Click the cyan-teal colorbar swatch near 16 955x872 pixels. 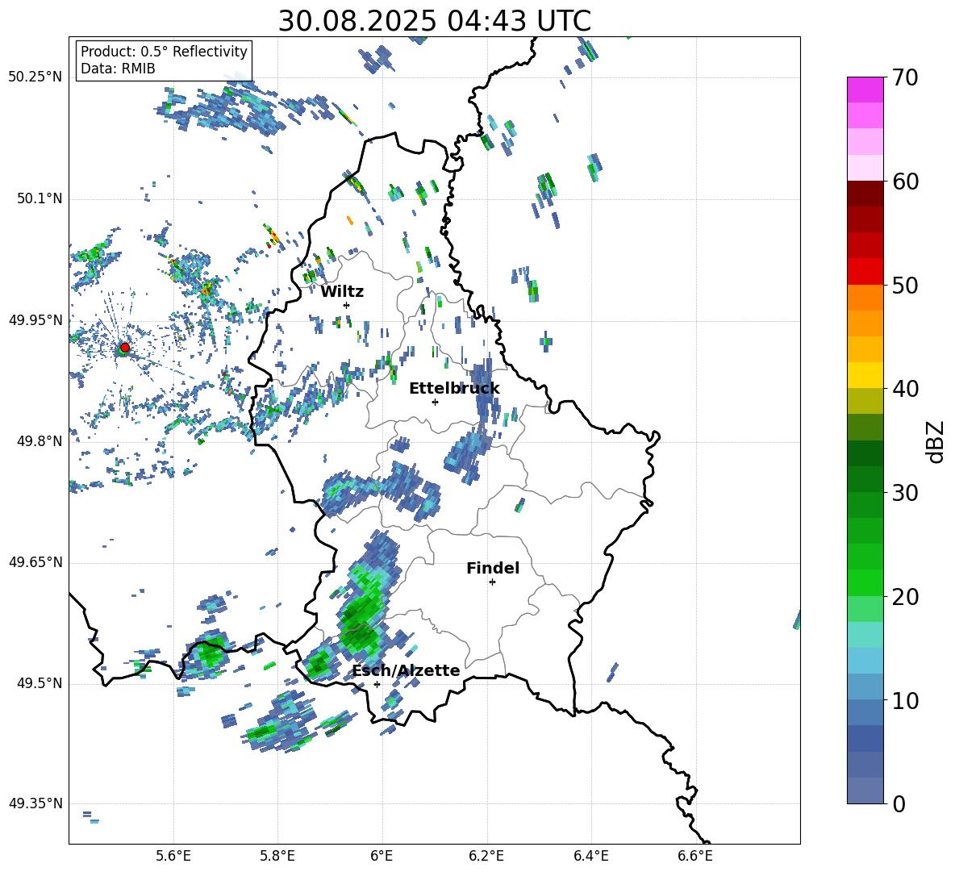click(865, 635)
